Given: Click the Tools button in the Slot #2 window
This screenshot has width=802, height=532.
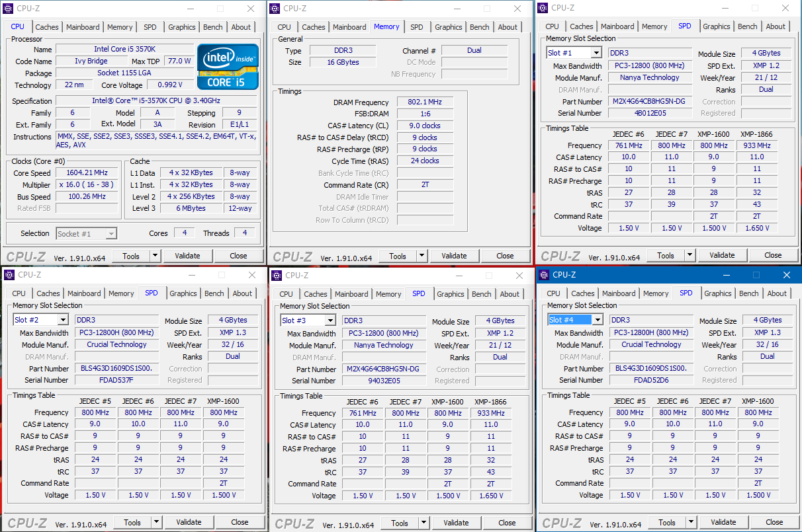Looking at the screenshot, I should click(132, 522).
